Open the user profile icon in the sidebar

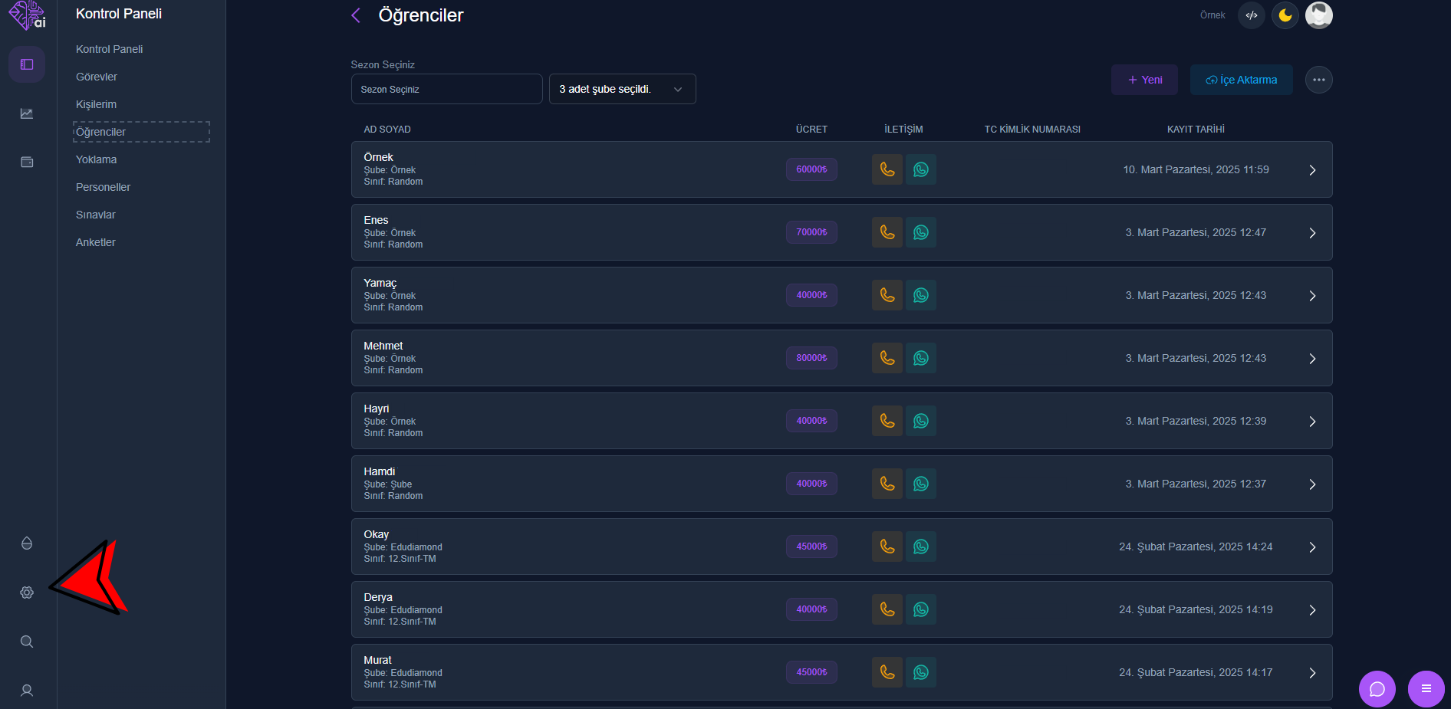click(x=27, y=691)
